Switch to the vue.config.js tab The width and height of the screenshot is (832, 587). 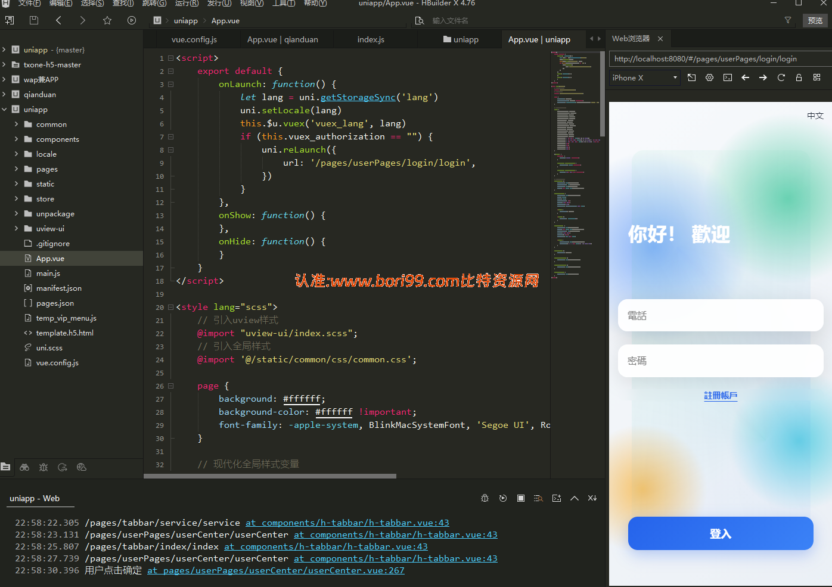pos(194,39)
